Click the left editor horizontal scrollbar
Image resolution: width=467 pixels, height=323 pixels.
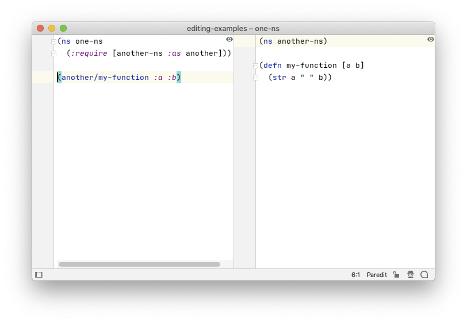pyautogui.click(x=139, y=264)
